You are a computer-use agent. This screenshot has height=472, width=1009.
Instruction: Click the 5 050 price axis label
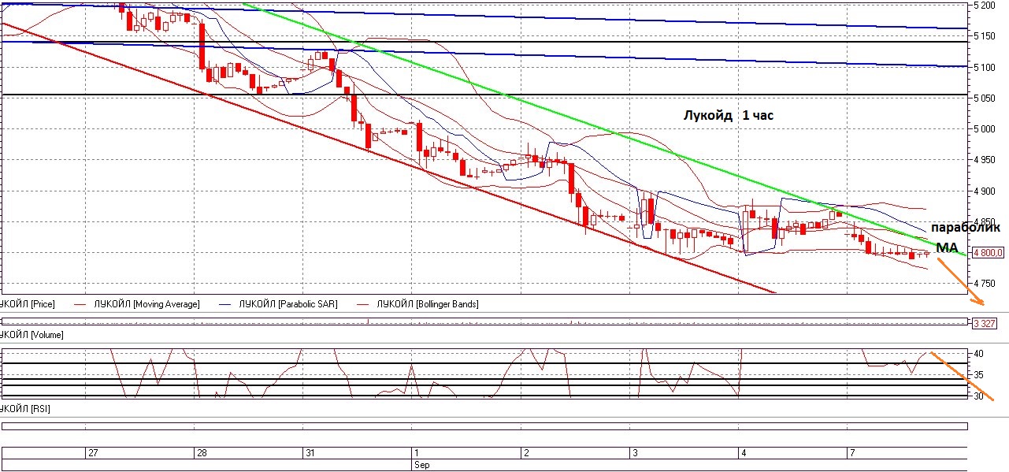pyautogui.click(x=985, y=98)
